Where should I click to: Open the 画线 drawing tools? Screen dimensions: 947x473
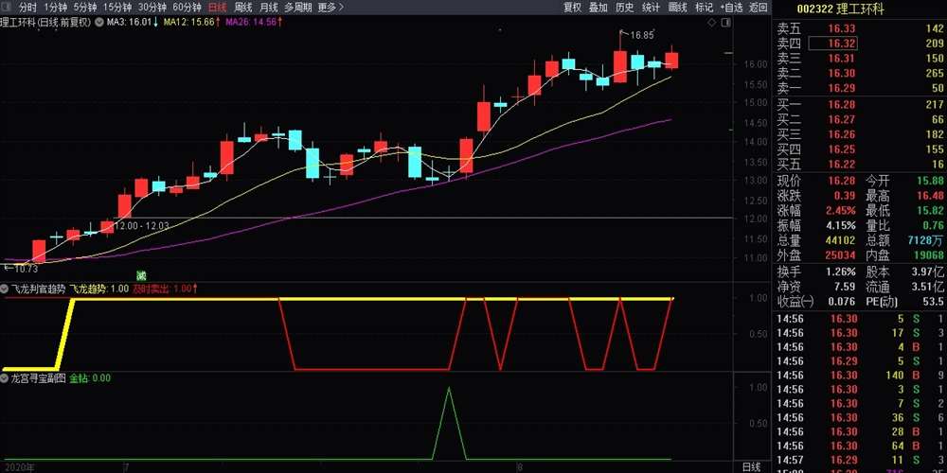coord(677,7)
